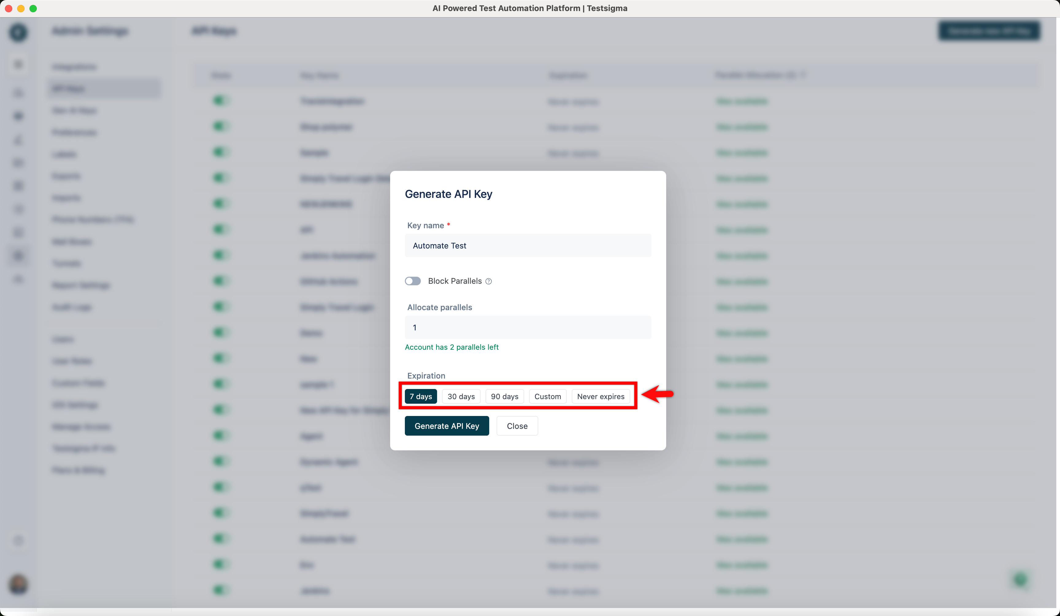Click the blurred Generate new API key button
This screenshot has width=1060, height=616.
point(989,31)
